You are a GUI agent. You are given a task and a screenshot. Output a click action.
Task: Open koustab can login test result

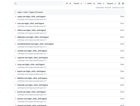coord(32,85)
